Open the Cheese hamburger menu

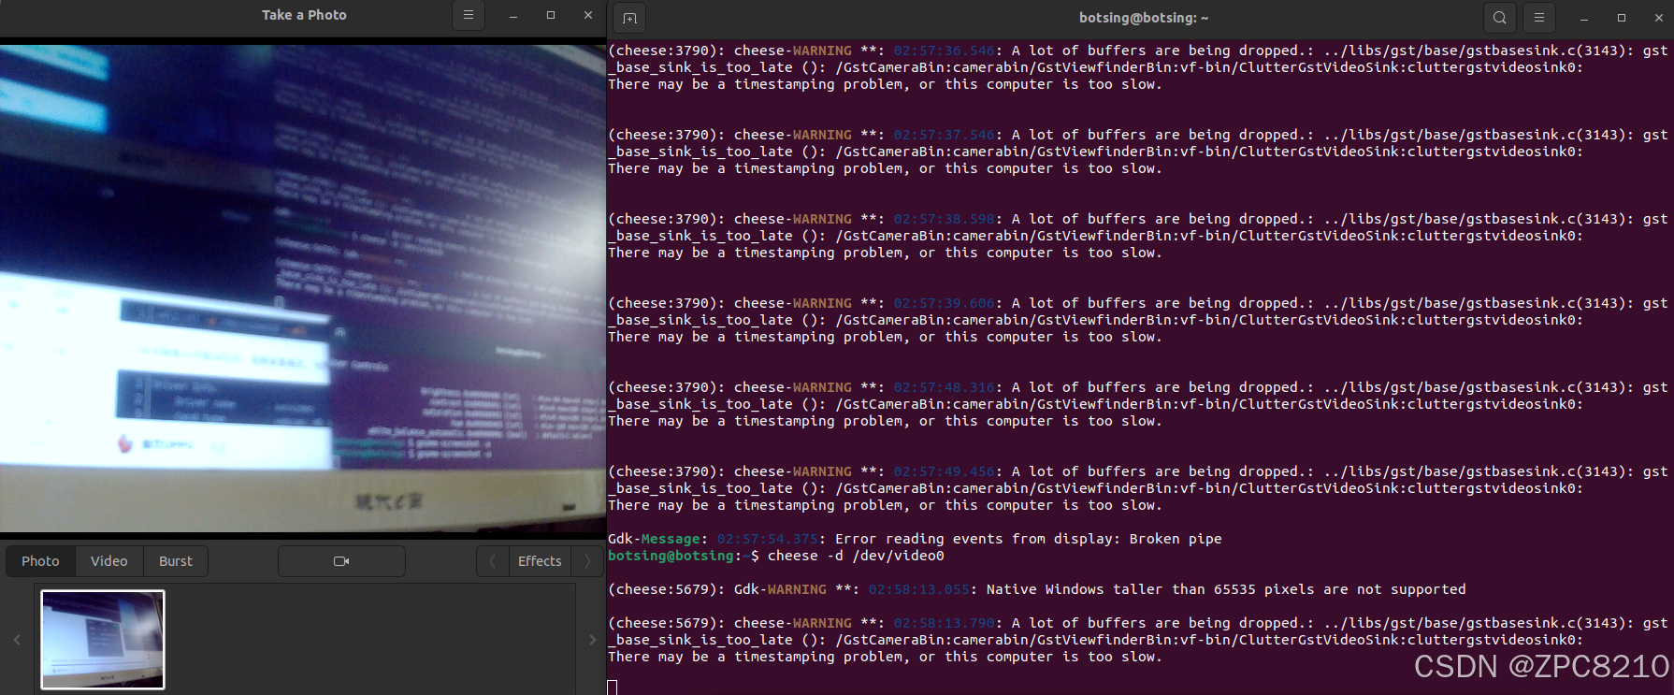[469, 16]
